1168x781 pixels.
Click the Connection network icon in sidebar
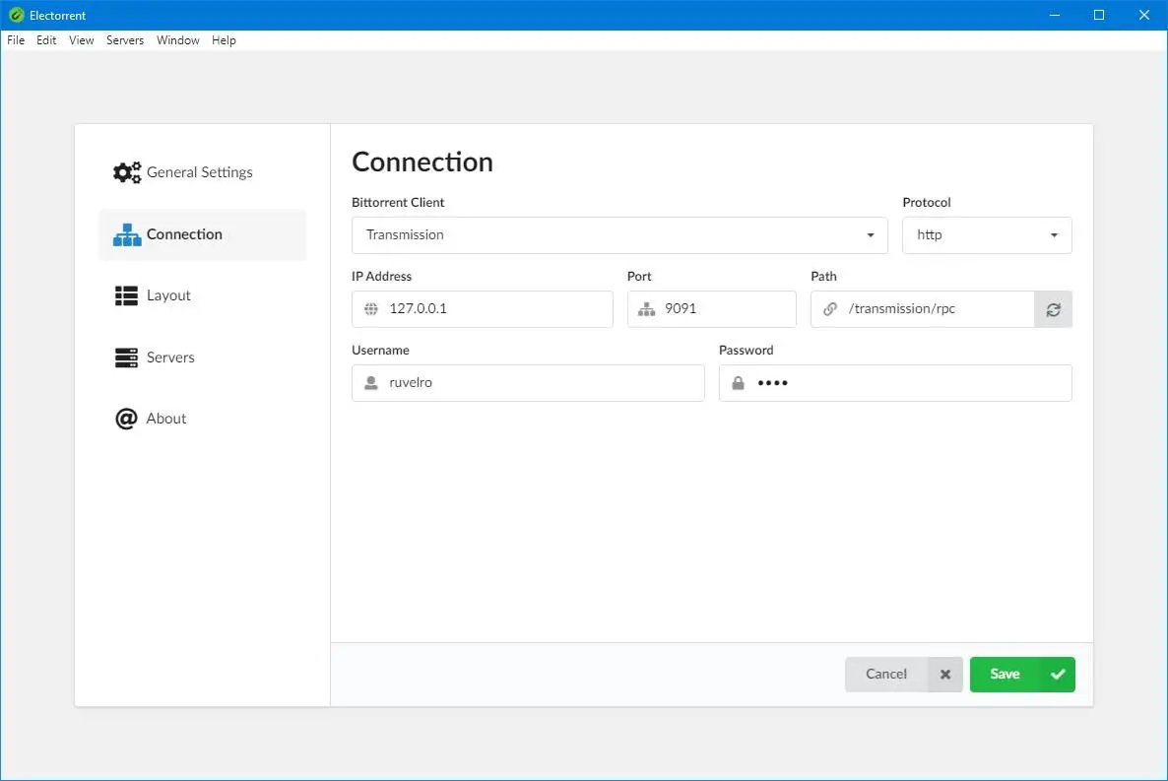coord(127,234)
